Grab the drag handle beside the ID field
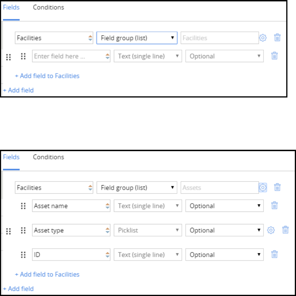 tap(23, 255)
